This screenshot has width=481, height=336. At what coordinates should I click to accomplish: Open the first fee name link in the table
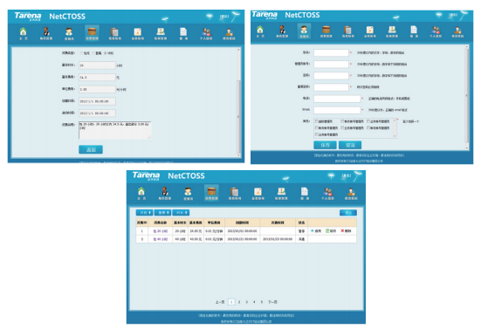tap(161, 231)
